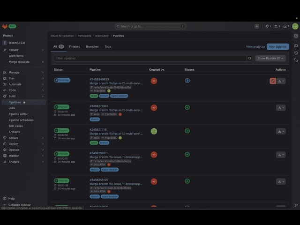Open the Search or go to field
This screenshot has height=225, width=300.
tap(150, 26)
